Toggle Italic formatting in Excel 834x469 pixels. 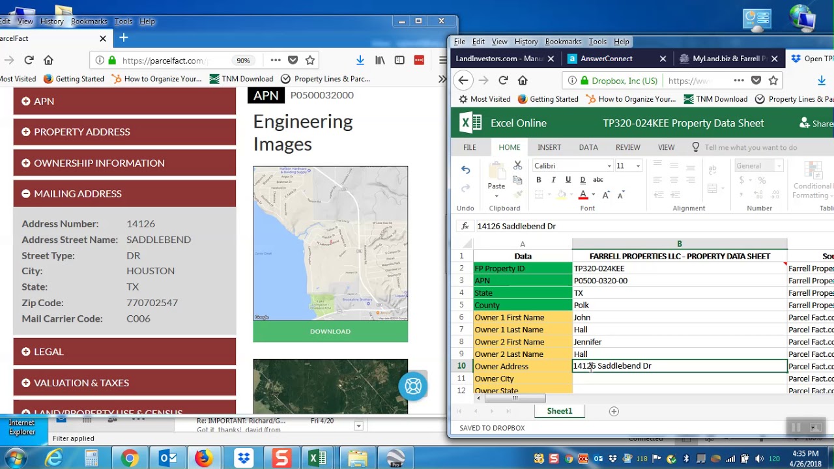[x=553, y=180]
